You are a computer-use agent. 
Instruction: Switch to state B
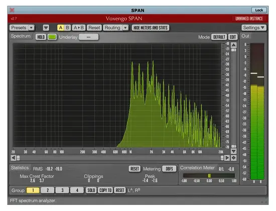coord(67,28)
